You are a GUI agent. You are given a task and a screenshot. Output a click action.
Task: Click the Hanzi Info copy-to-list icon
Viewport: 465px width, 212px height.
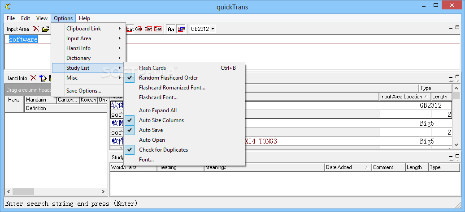pyautogui.click(x=43, y=78)
